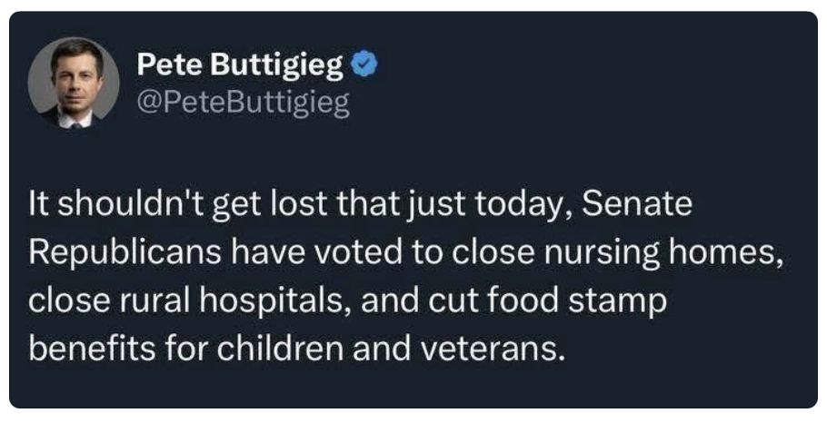Click the word "today" in the tweet

point(525,205)
